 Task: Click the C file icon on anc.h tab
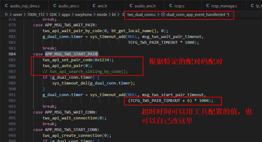point(94,6)
